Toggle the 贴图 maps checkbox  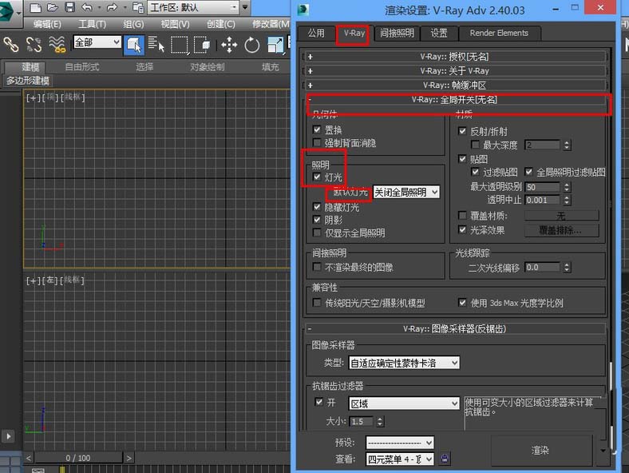(x=462, y=159)
